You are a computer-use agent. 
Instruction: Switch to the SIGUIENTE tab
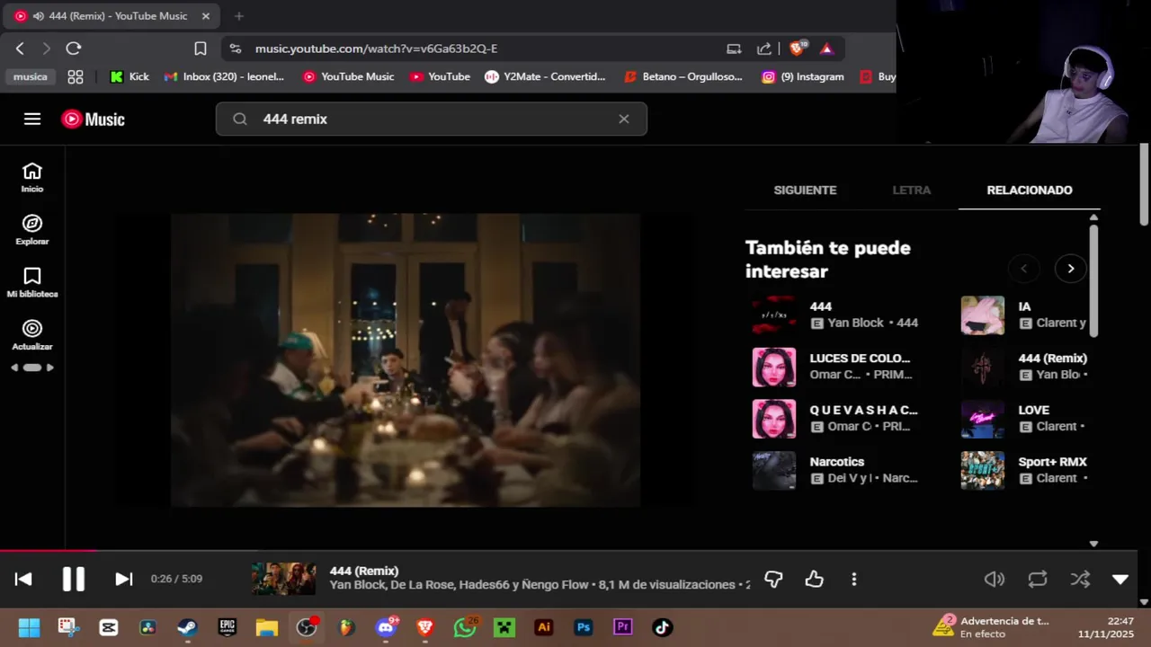click(x=805, y=190)
